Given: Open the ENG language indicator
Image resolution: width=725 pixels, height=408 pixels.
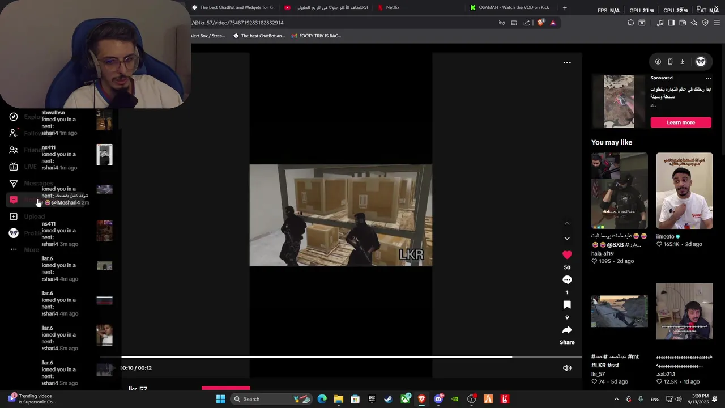Looking at the screenshot, I should coord(655,399).
